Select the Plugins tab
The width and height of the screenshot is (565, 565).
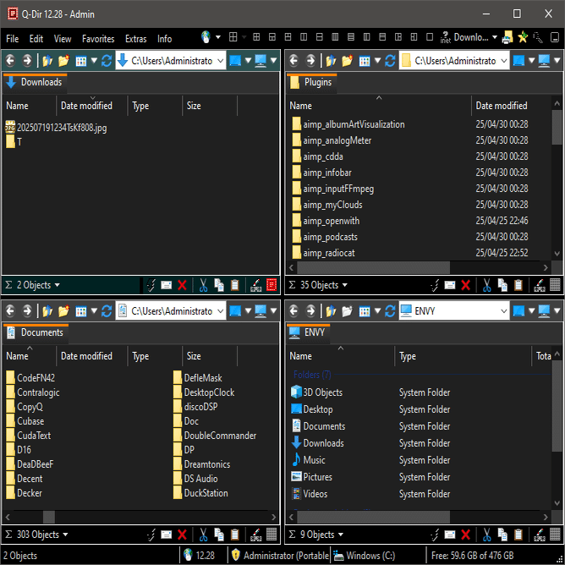click(x=312, y=82)
